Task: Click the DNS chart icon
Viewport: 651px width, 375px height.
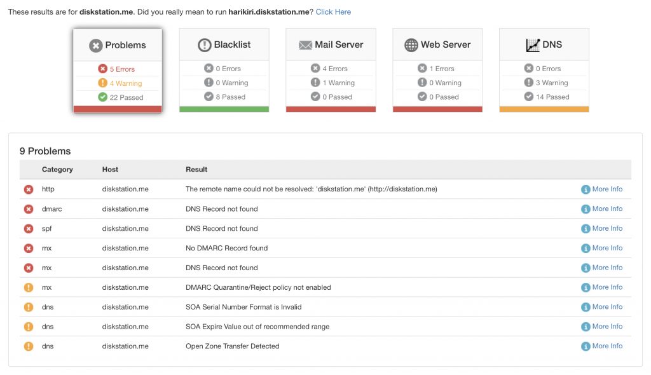Action: (533, 45)
